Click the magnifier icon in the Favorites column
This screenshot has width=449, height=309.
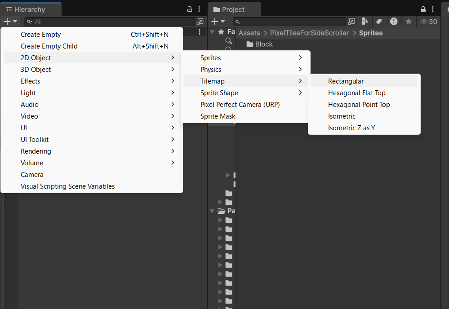click(x=229, y=40)
